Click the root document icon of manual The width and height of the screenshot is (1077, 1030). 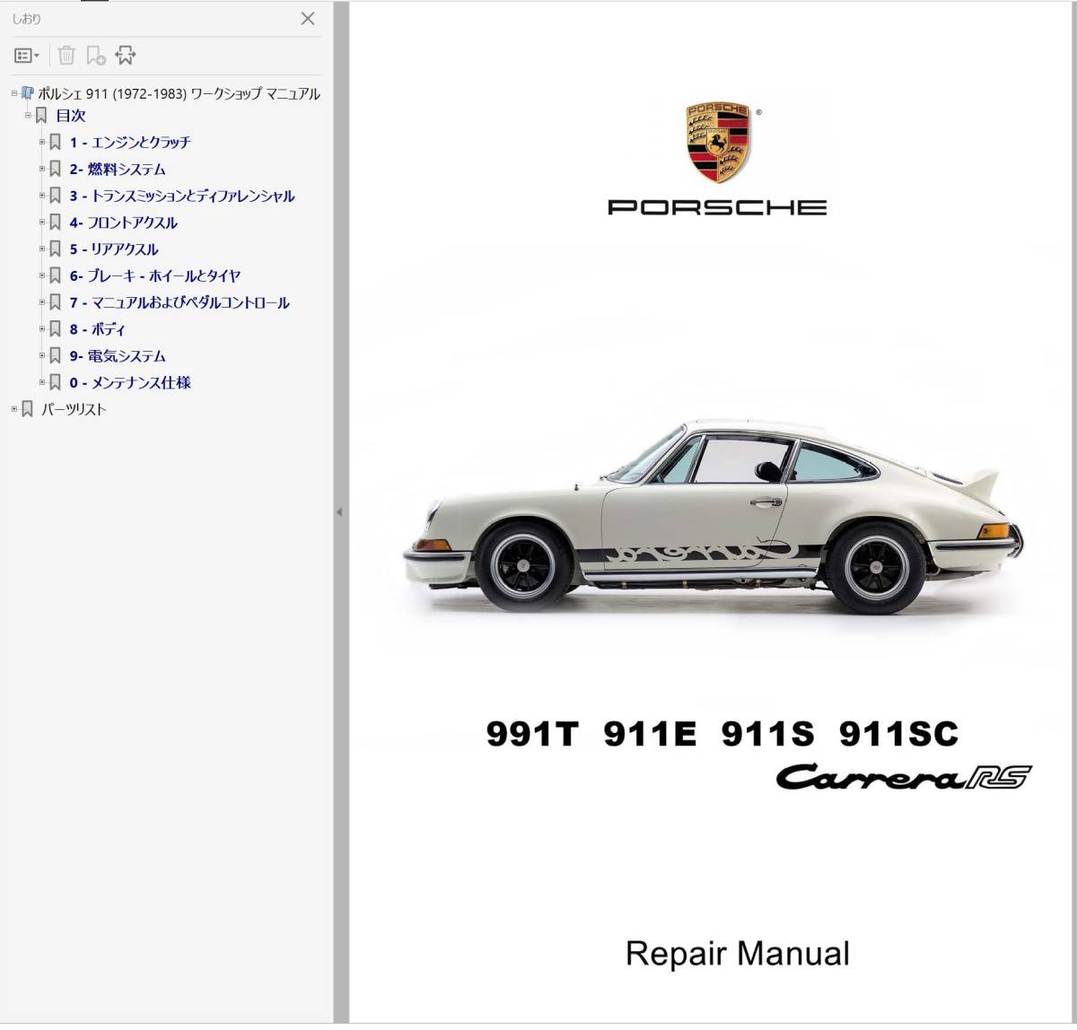(x=28, y=92)
